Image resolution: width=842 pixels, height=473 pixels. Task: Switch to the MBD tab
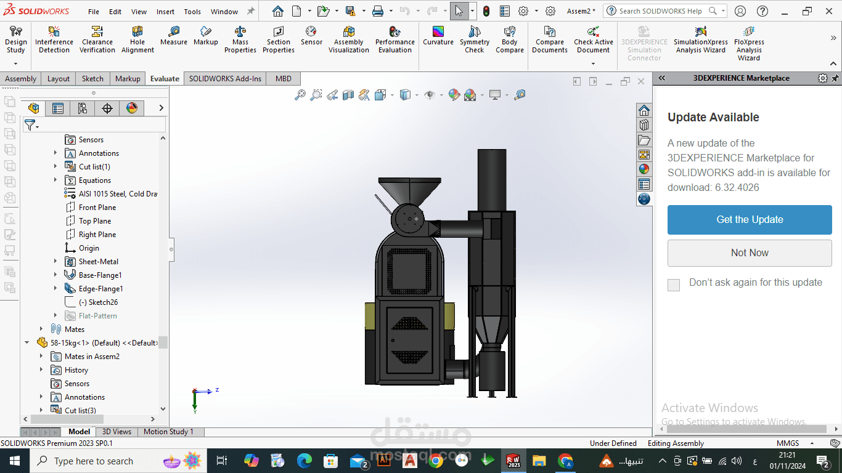[284, 78]
